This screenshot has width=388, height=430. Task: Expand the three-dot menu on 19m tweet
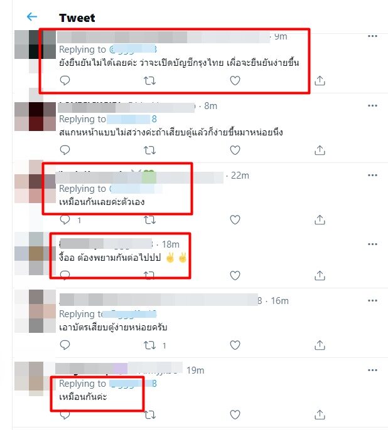[372, 370]
